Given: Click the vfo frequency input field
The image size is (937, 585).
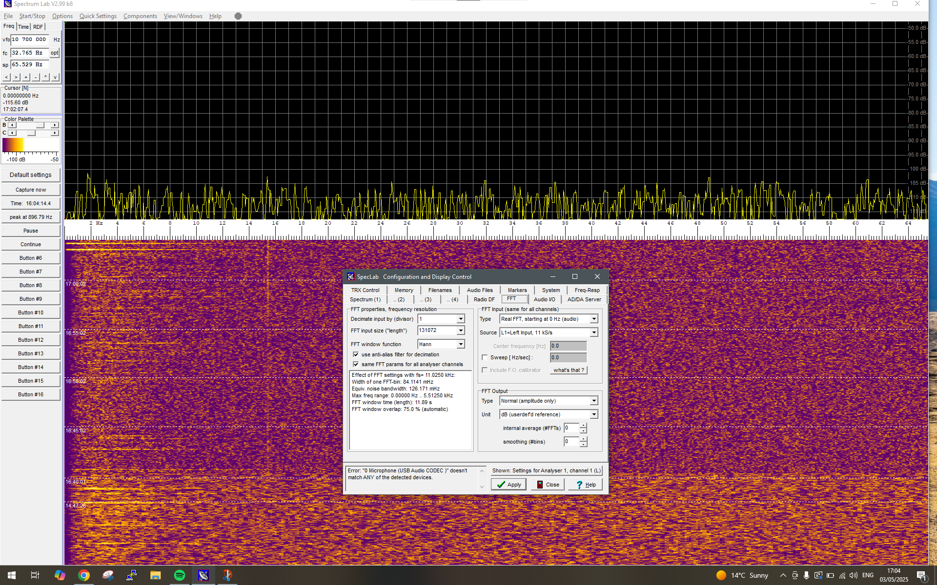Looking at the screenshot, I should 30,39.
